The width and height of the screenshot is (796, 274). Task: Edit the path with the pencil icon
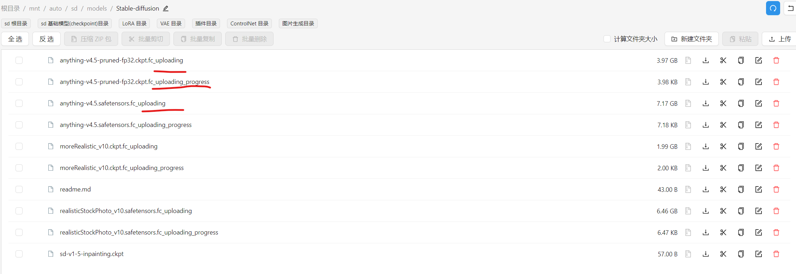tap(166, 8)
